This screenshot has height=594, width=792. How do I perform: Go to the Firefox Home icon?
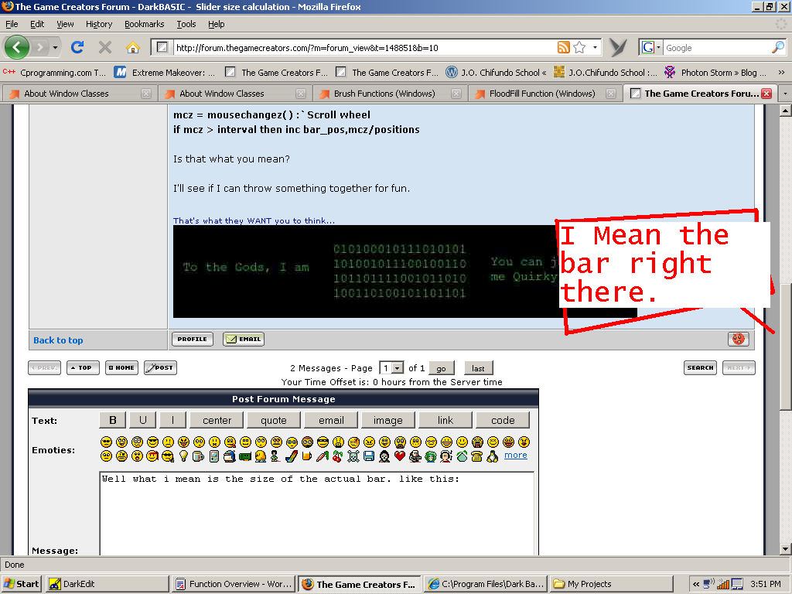132,47
